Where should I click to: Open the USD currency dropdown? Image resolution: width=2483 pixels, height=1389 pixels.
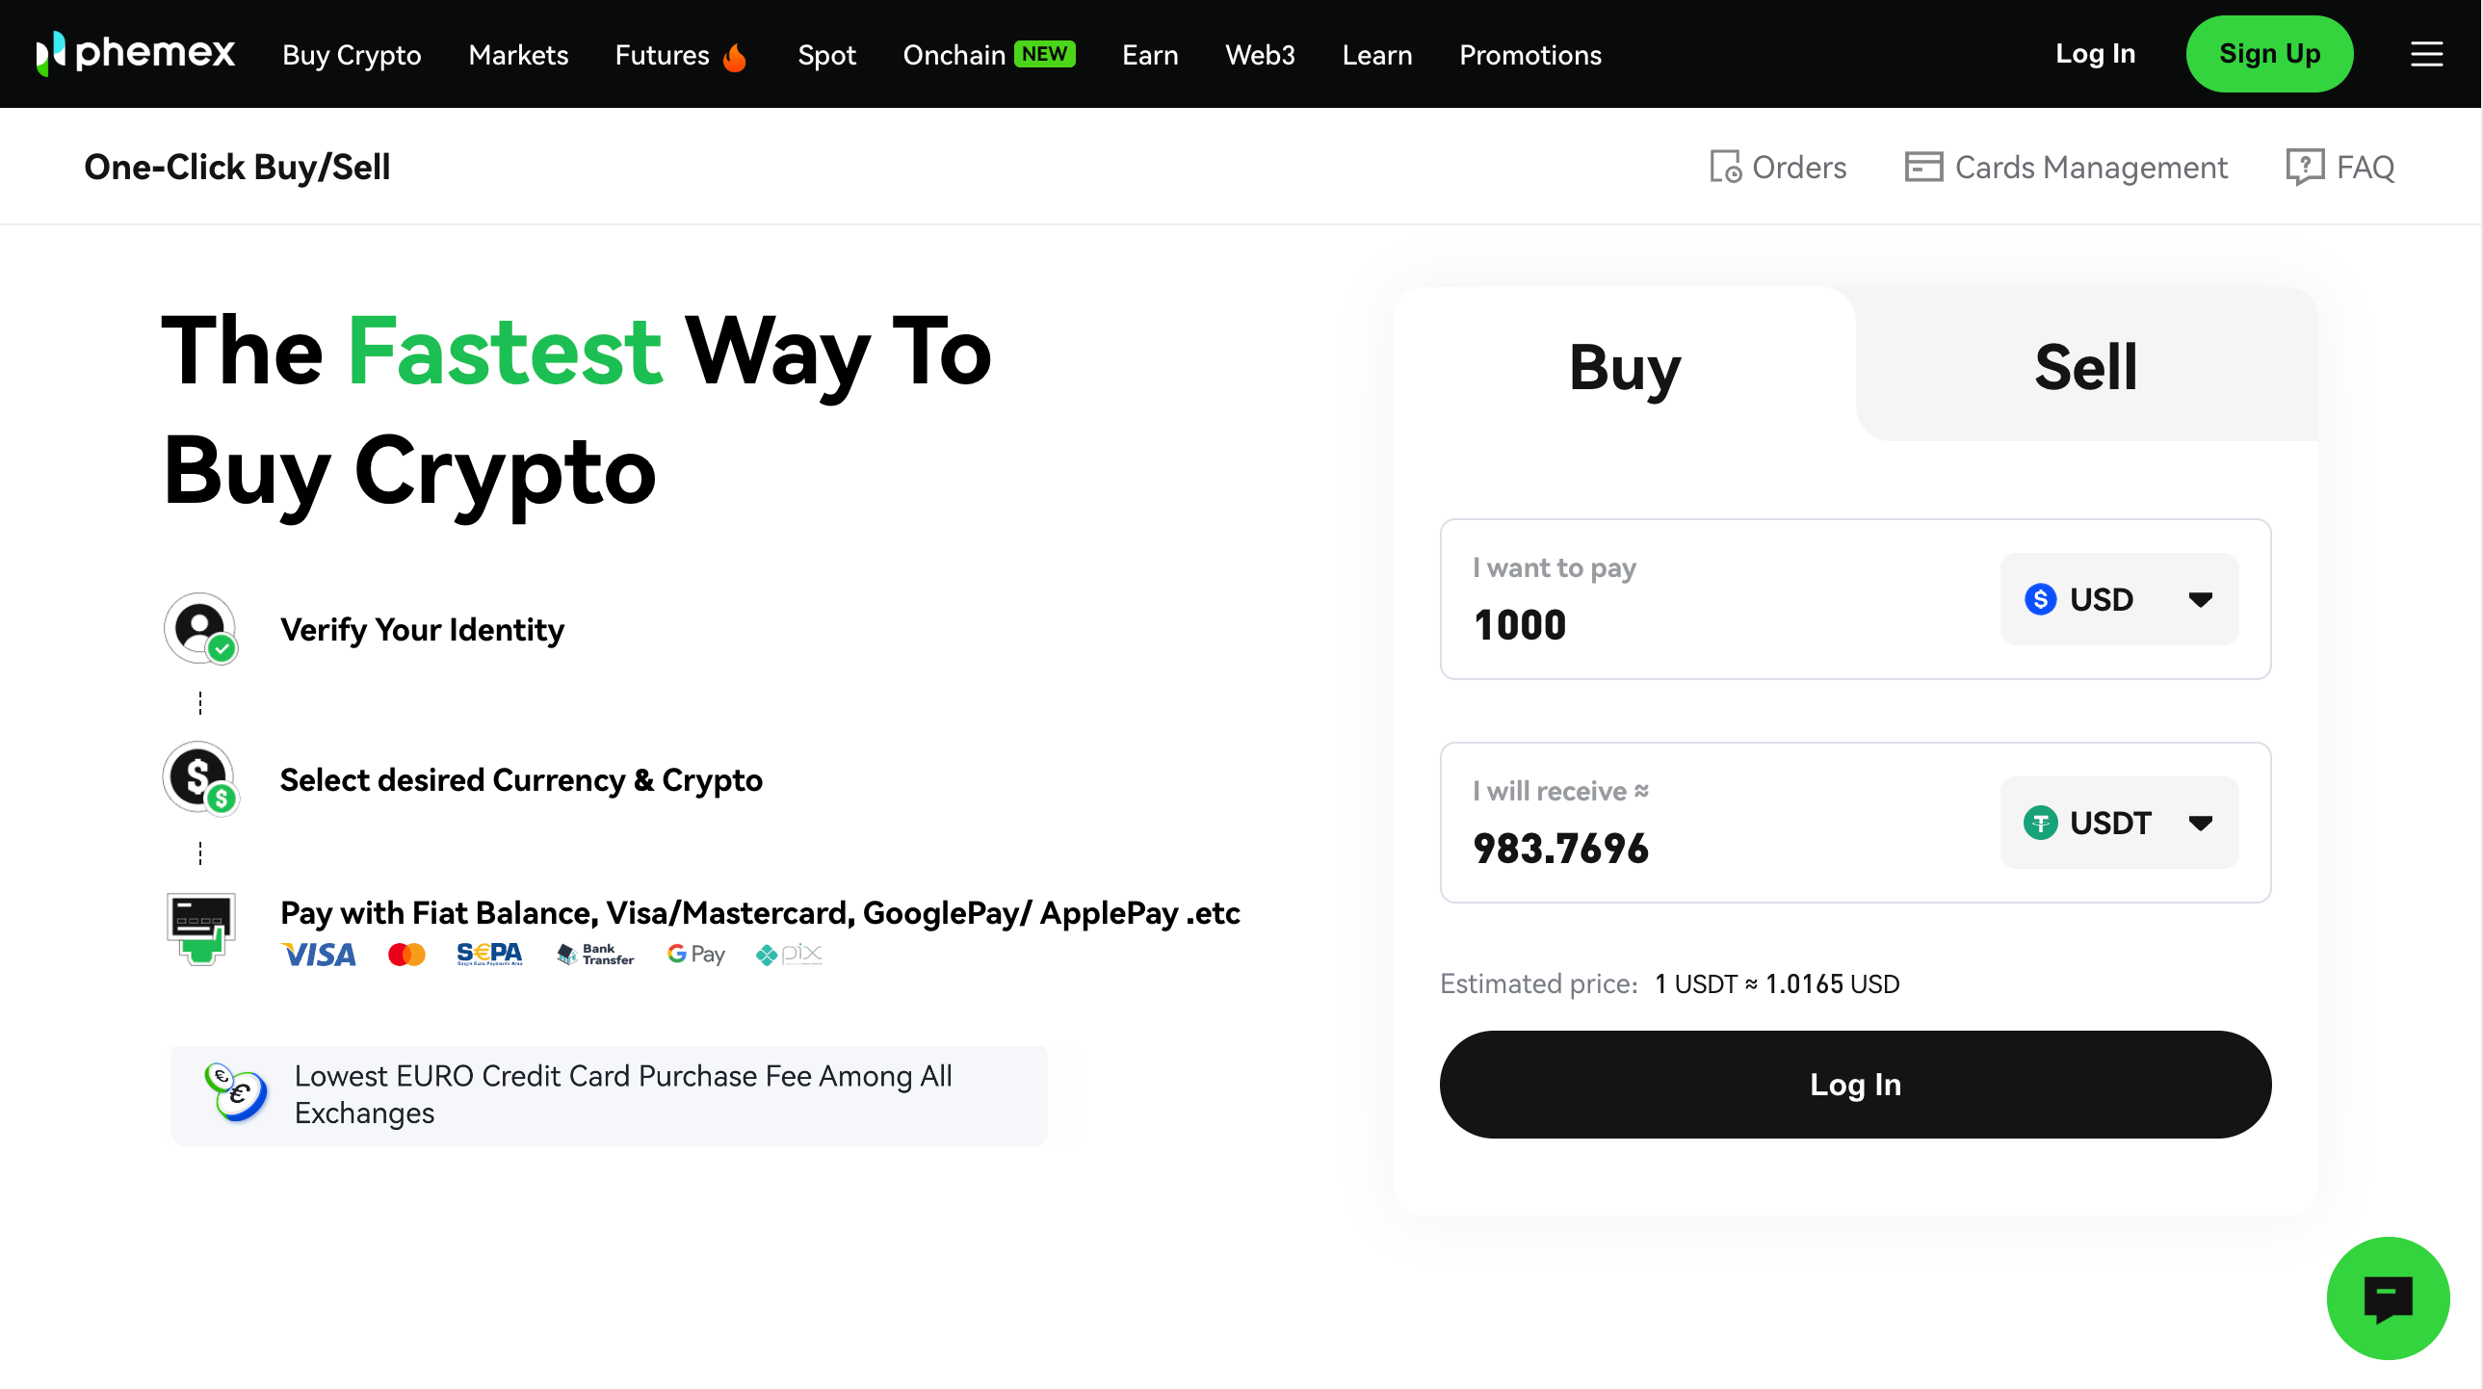[x=2119, y=598]
